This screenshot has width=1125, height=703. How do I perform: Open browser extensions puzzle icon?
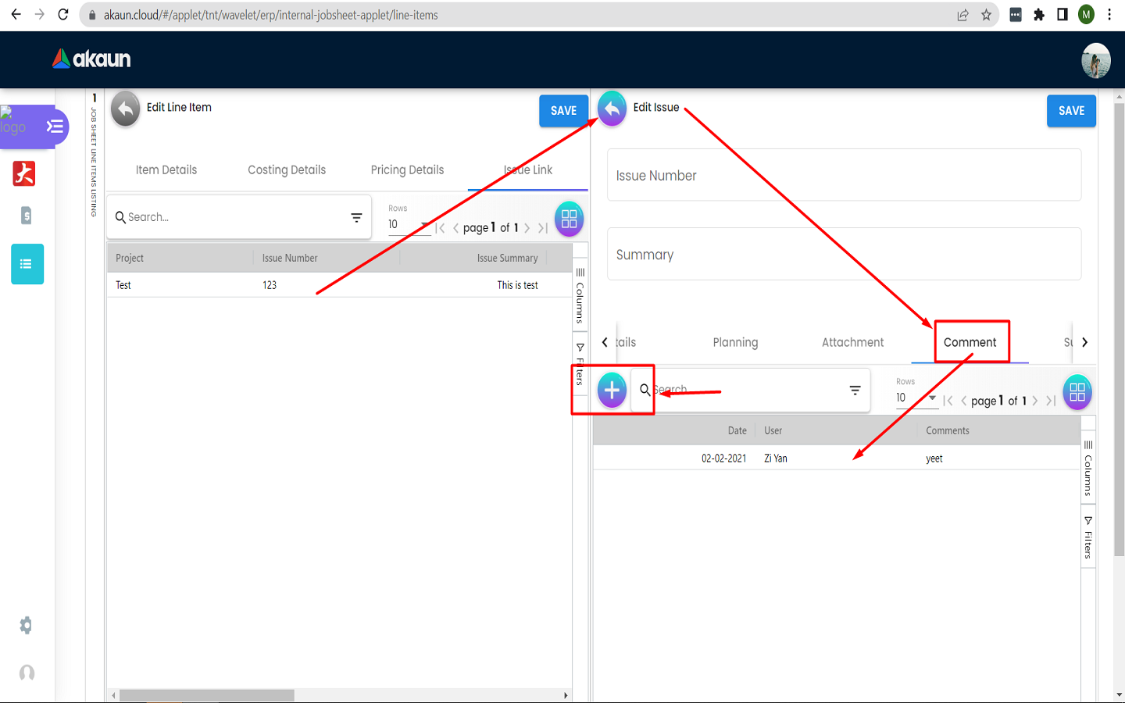click(1039, 15)
